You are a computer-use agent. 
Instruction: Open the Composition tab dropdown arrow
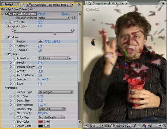point(122,3)
